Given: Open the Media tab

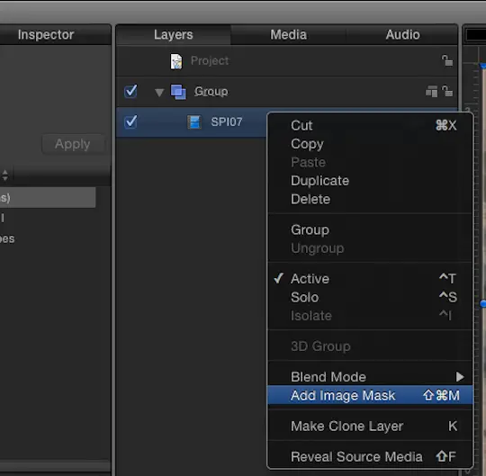Looking at the screenshot, I should point(288,35).
